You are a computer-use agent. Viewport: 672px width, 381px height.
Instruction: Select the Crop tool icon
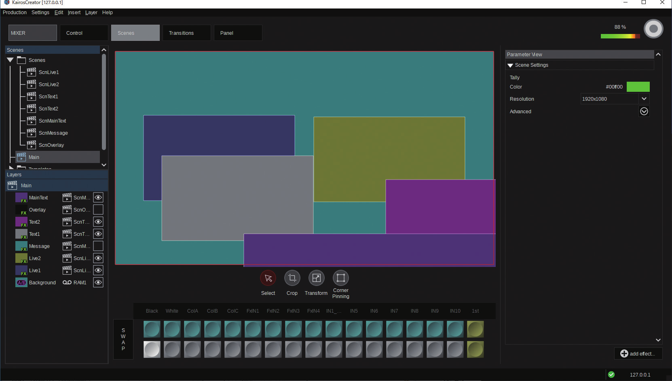(x=292, y=278)
